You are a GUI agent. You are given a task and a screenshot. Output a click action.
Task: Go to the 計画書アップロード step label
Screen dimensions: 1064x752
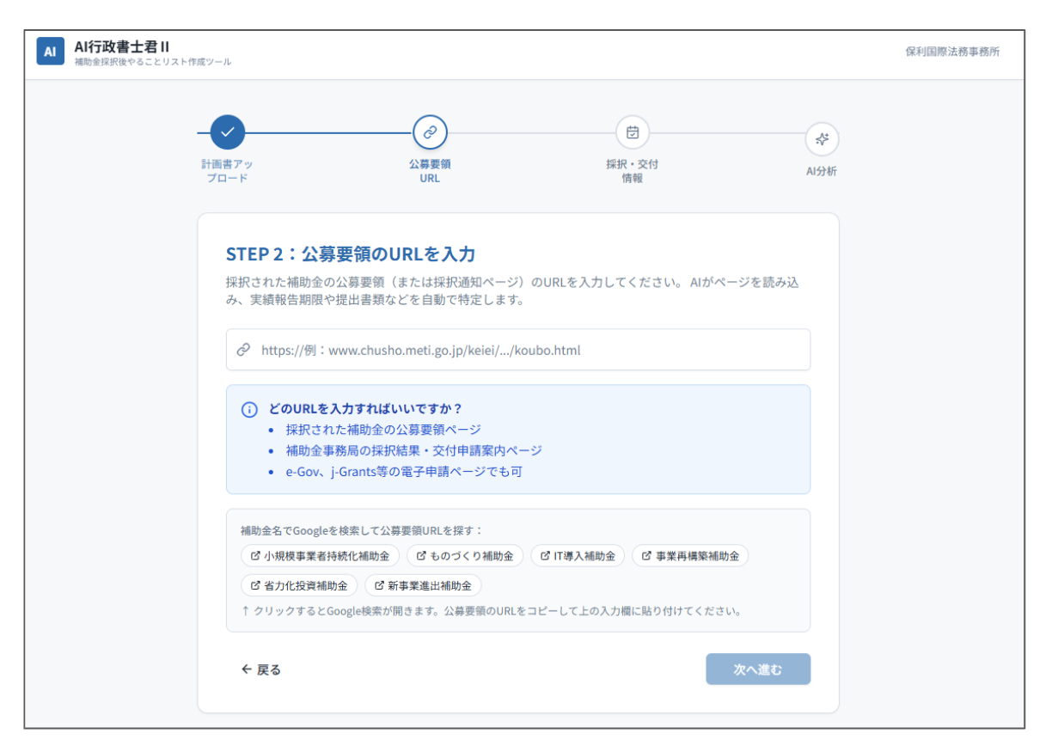pyautogui.click(x=228, y=171)
